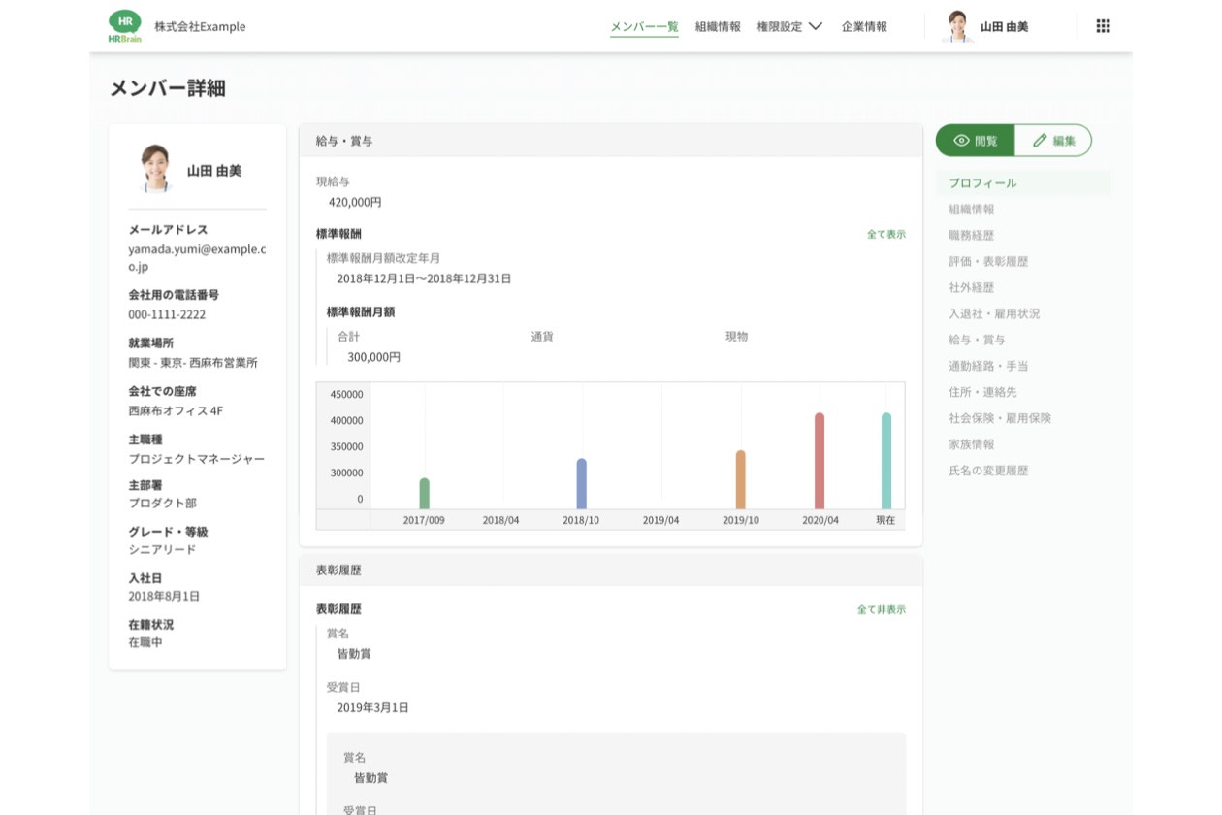This screenshot has height=815, width=1222.
Task: Jump to 家族情報 section
Action: (971, 444)
